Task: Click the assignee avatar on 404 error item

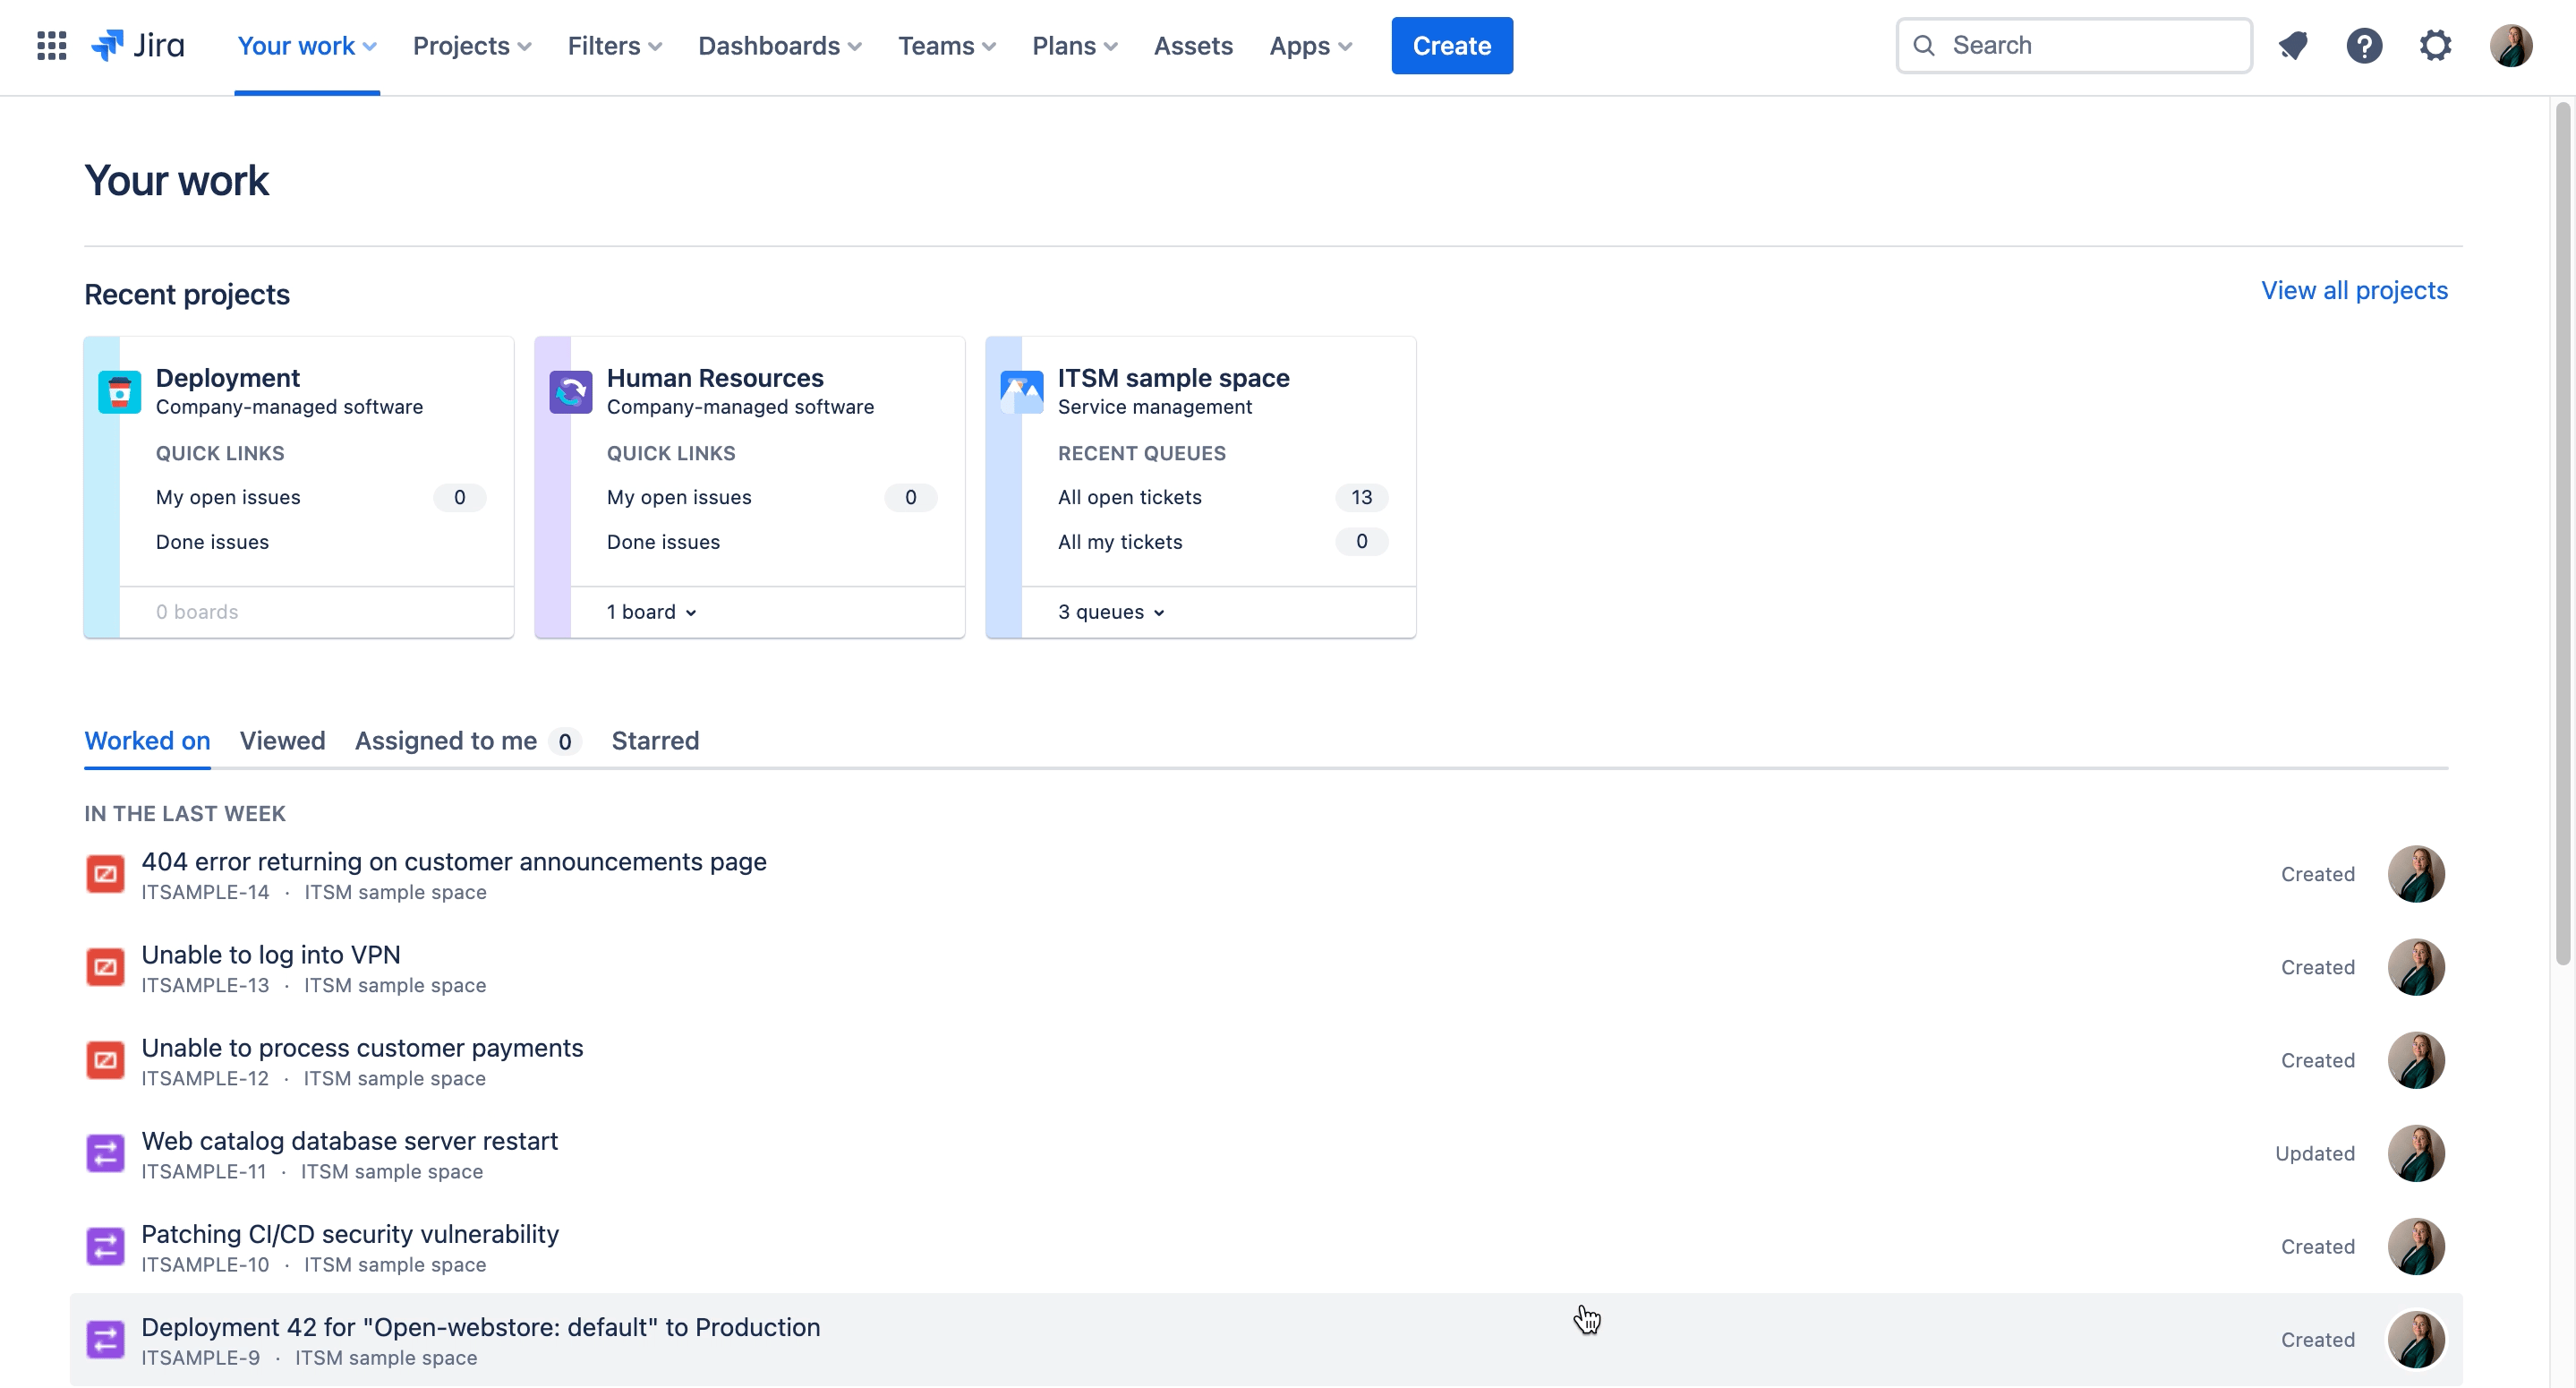Action: tap(2417, 874)
